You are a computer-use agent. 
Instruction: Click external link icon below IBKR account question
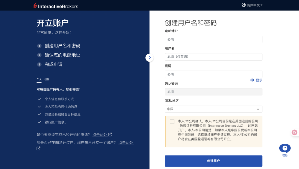38,148
